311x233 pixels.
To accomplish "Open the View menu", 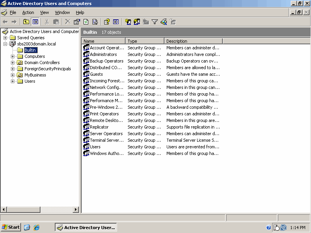I will [44, 12].
